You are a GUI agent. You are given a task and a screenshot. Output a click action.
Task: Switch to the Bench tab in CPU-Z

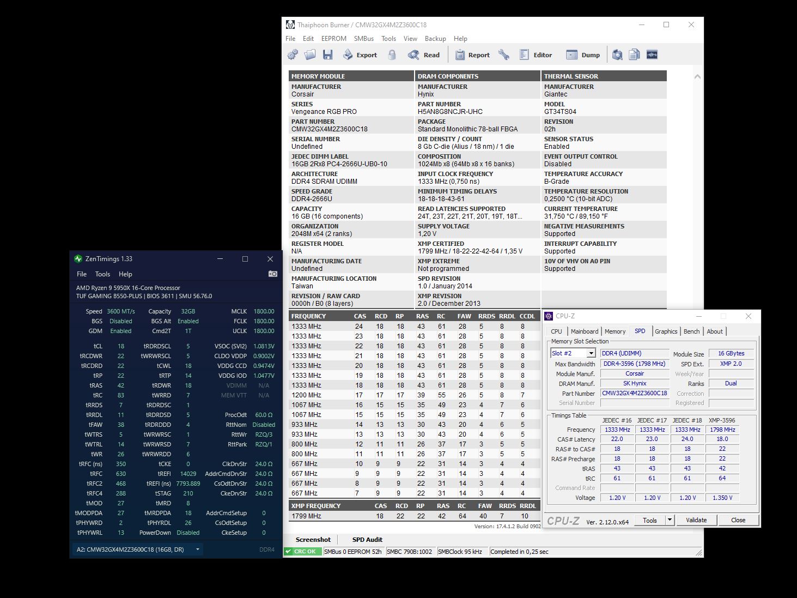coord(691,331)
